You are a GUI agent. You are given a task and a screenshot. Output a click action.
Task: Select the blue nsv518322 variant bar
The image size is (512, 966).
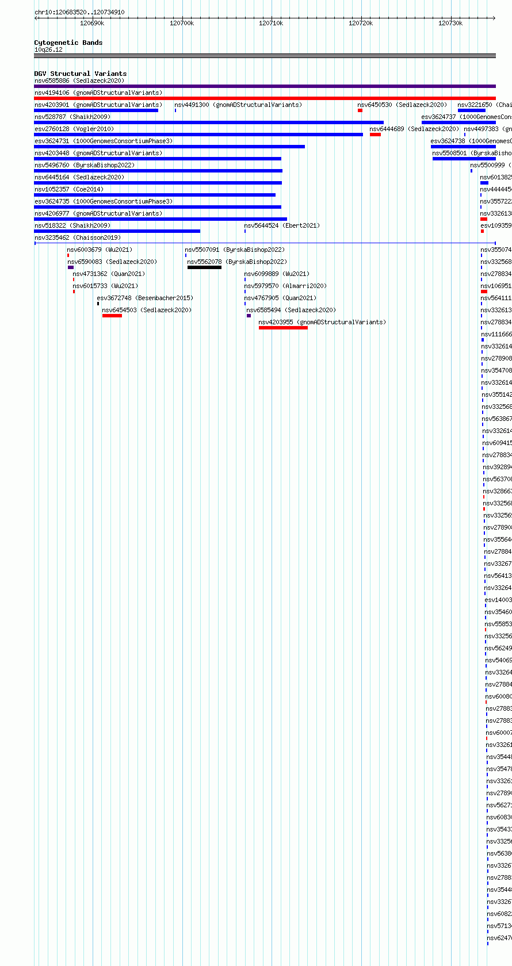click(117, 231)
